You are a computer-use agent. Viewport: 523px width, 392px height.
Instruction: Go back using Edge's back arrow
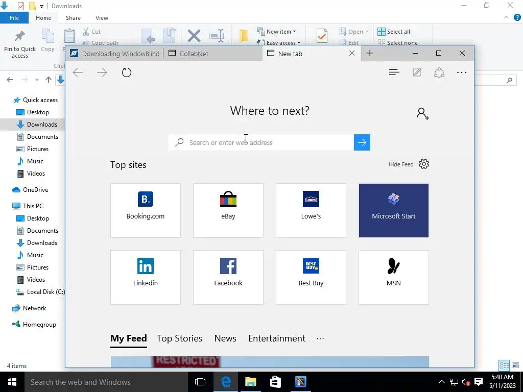click(78, 72)
